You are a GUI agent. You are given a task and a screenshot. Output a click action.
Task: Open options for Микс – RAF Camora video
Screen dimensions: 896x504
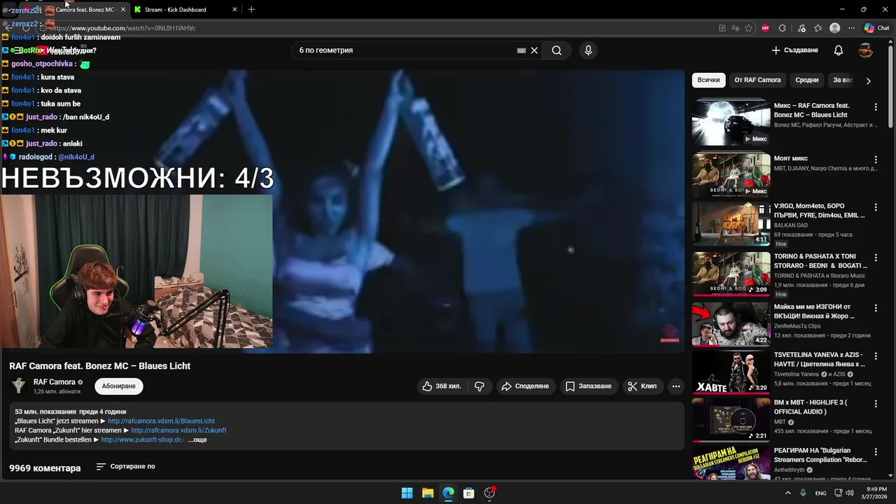click(876, 107)
